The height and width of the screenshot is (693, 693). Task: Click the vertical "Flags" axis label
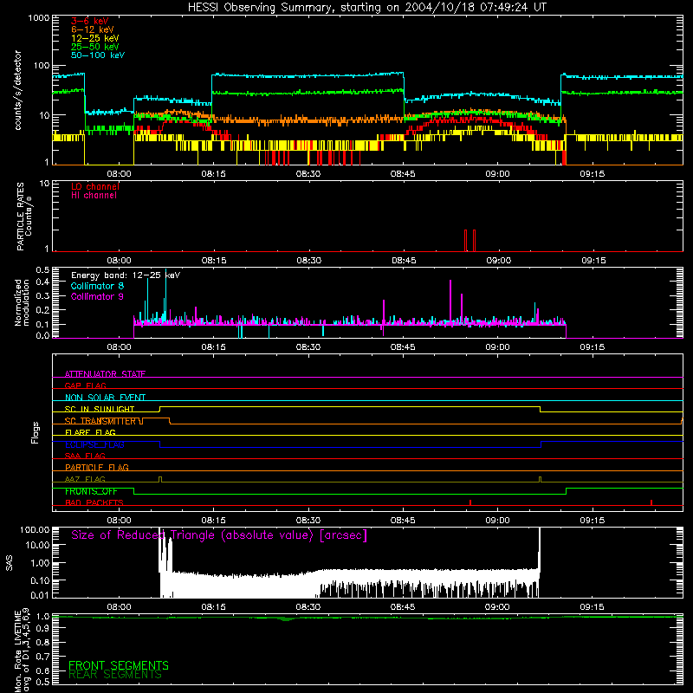coord(35,432)
